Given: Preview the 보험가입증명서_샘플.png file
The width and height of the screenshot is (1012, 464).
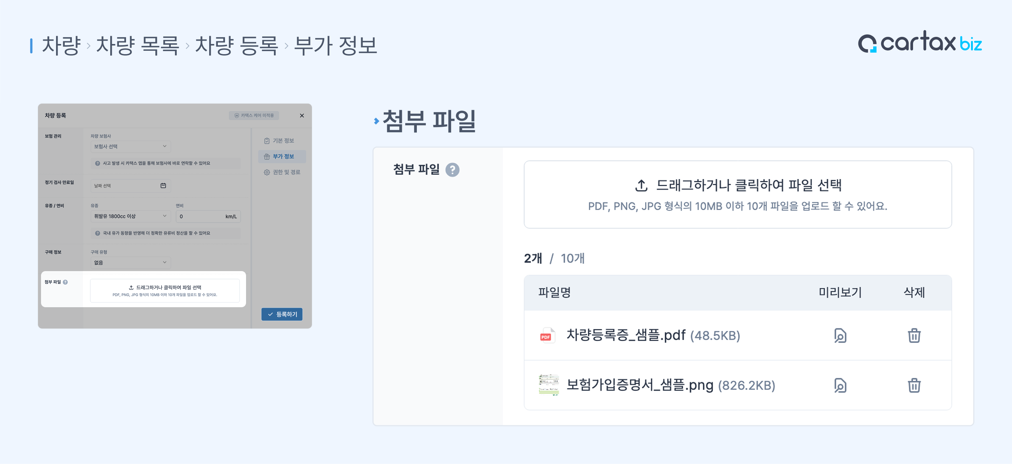Looking at the screenshot, I should coord(840,385).
